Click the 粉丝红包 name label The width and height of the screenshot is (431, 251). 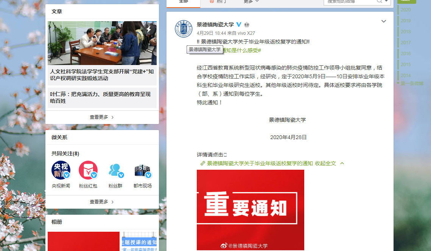[88, 186]
